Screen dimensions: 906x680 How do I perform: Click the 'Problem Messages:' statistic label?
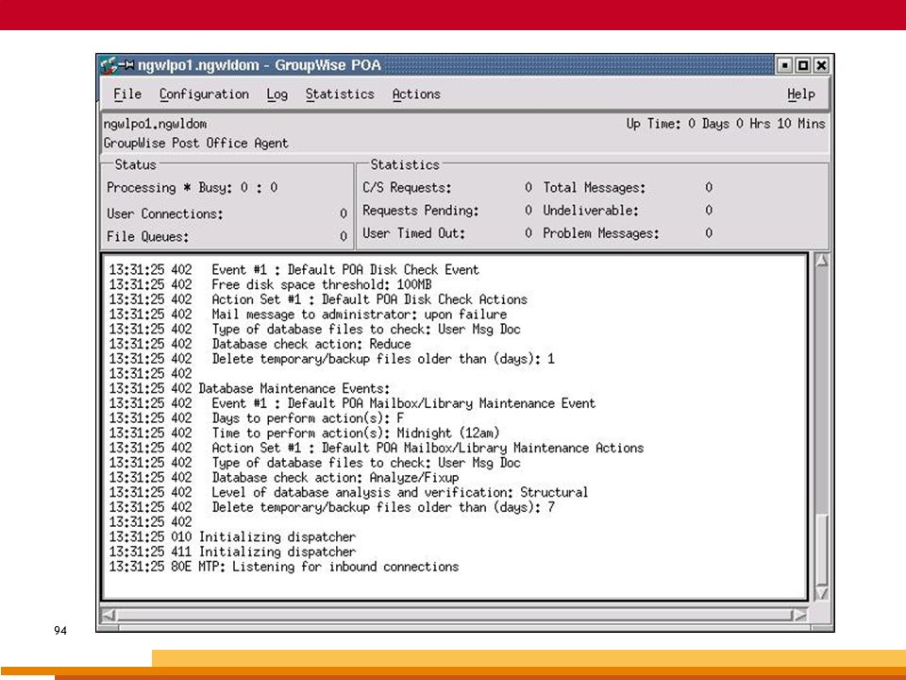coord(601,233)
